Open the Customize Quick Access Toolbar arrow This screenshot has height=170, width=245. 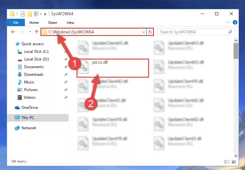coord(45,14)
